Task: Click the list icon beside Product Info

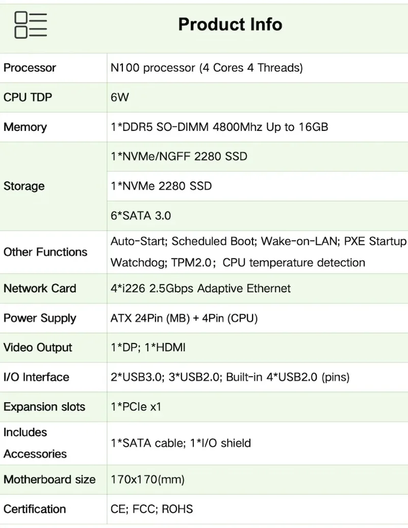Action: 31,25
